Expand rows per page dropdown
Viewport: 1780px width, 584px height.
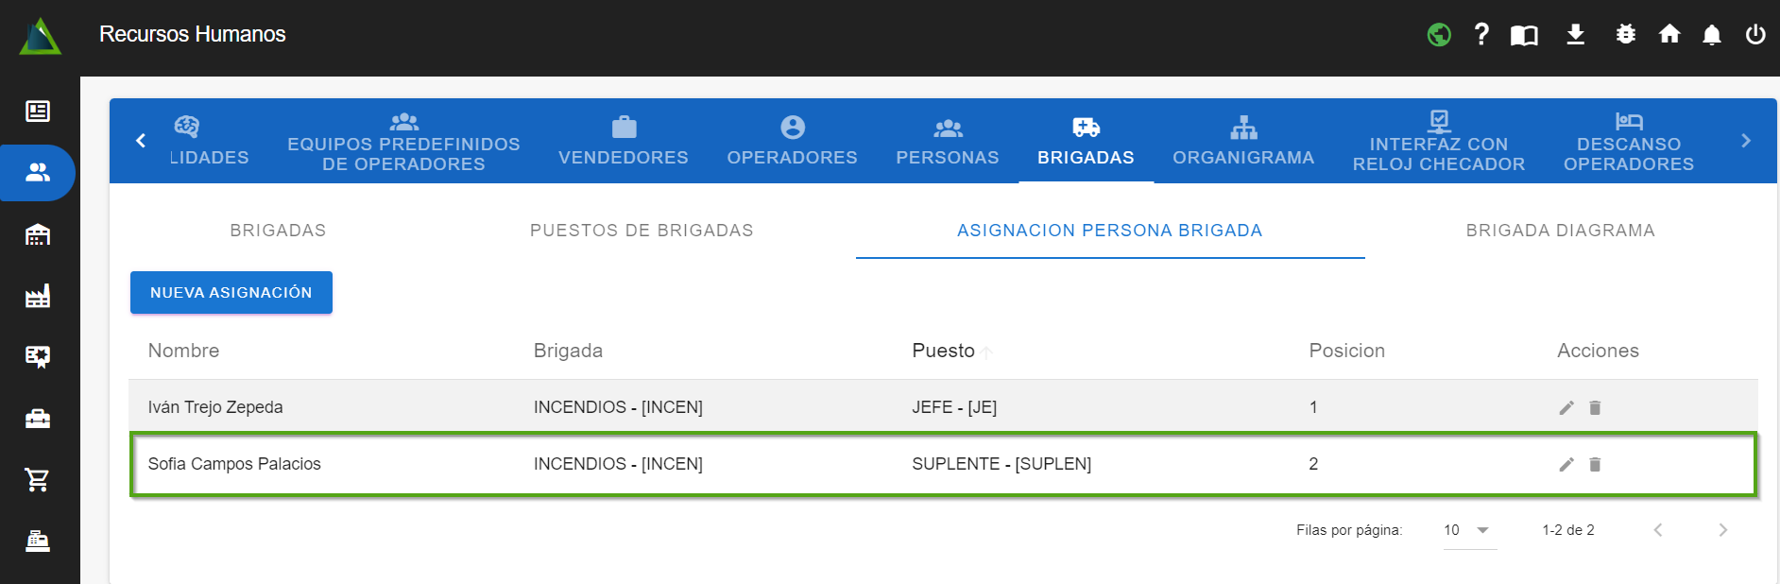coord(1481,530)
